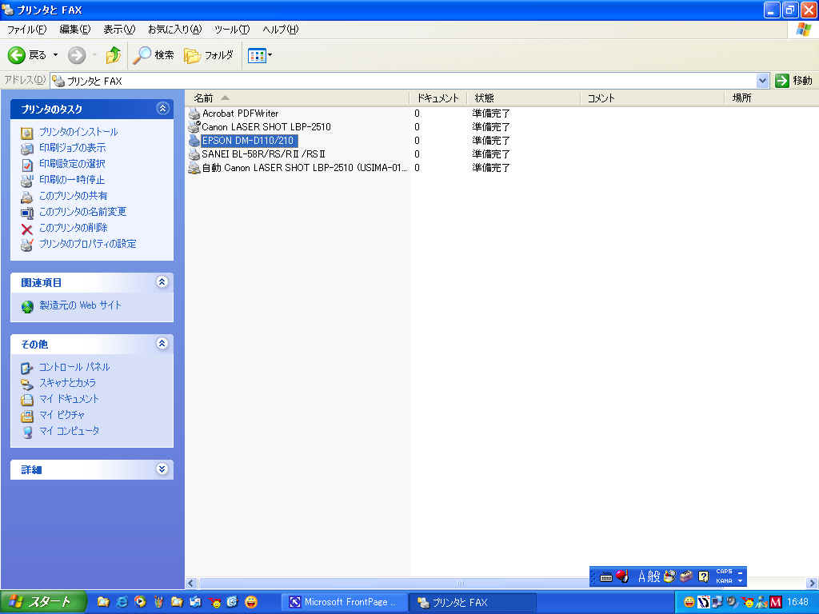Click the このプリンタの共有 link

73,196
